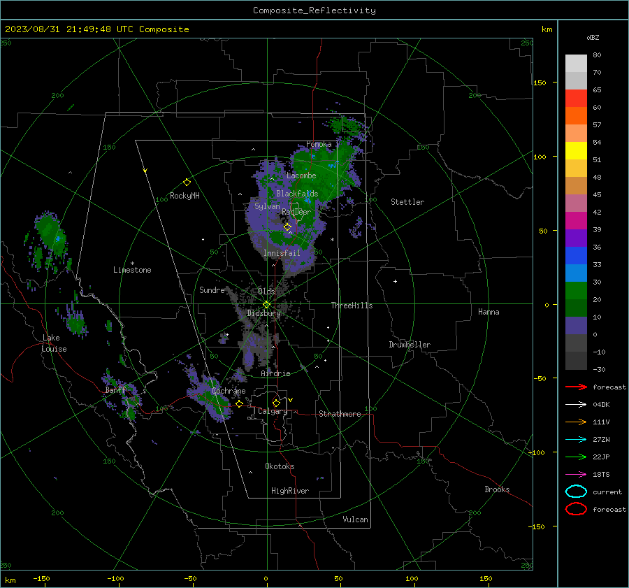Click the legend's -30 dBZ value label
This screenshot has height=588, width=629.
click(599, 369)
